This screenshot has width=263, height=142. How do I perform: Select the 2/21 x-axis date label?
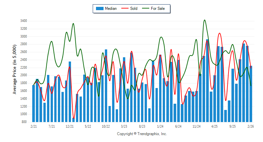34,126
